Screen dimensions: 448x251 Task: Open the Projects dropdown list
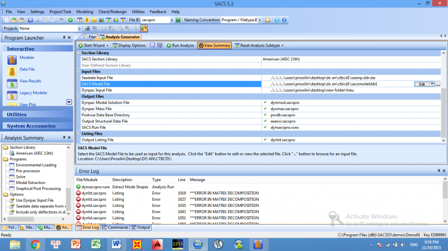click(x=80, y=29)
